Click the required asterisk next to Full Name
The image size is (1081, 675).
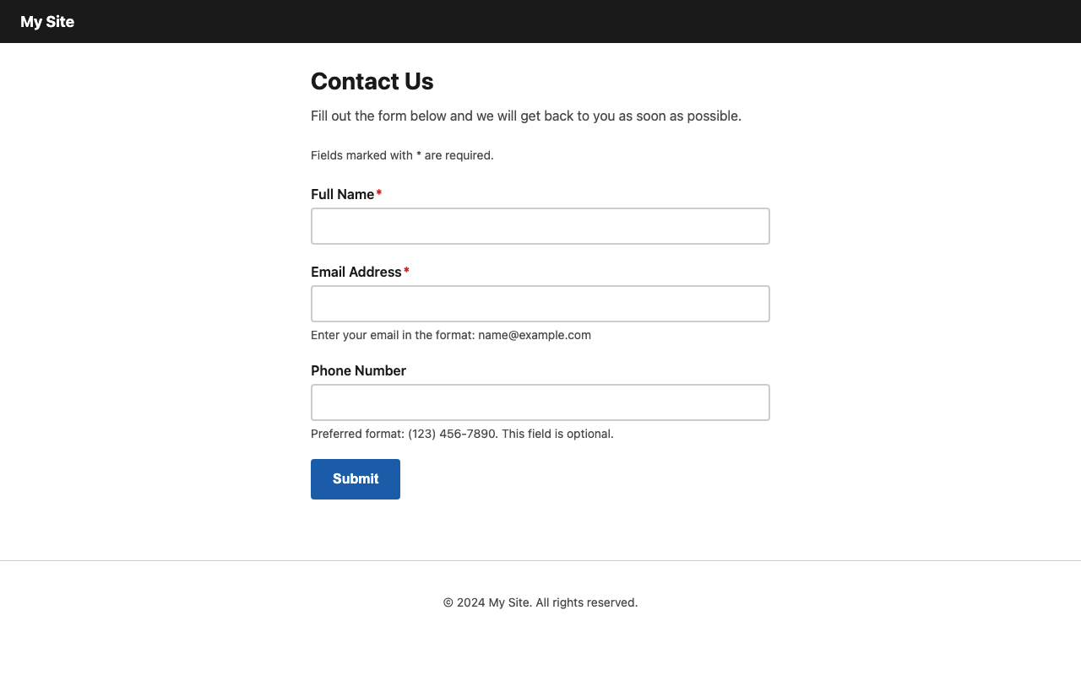click(378, 193)
